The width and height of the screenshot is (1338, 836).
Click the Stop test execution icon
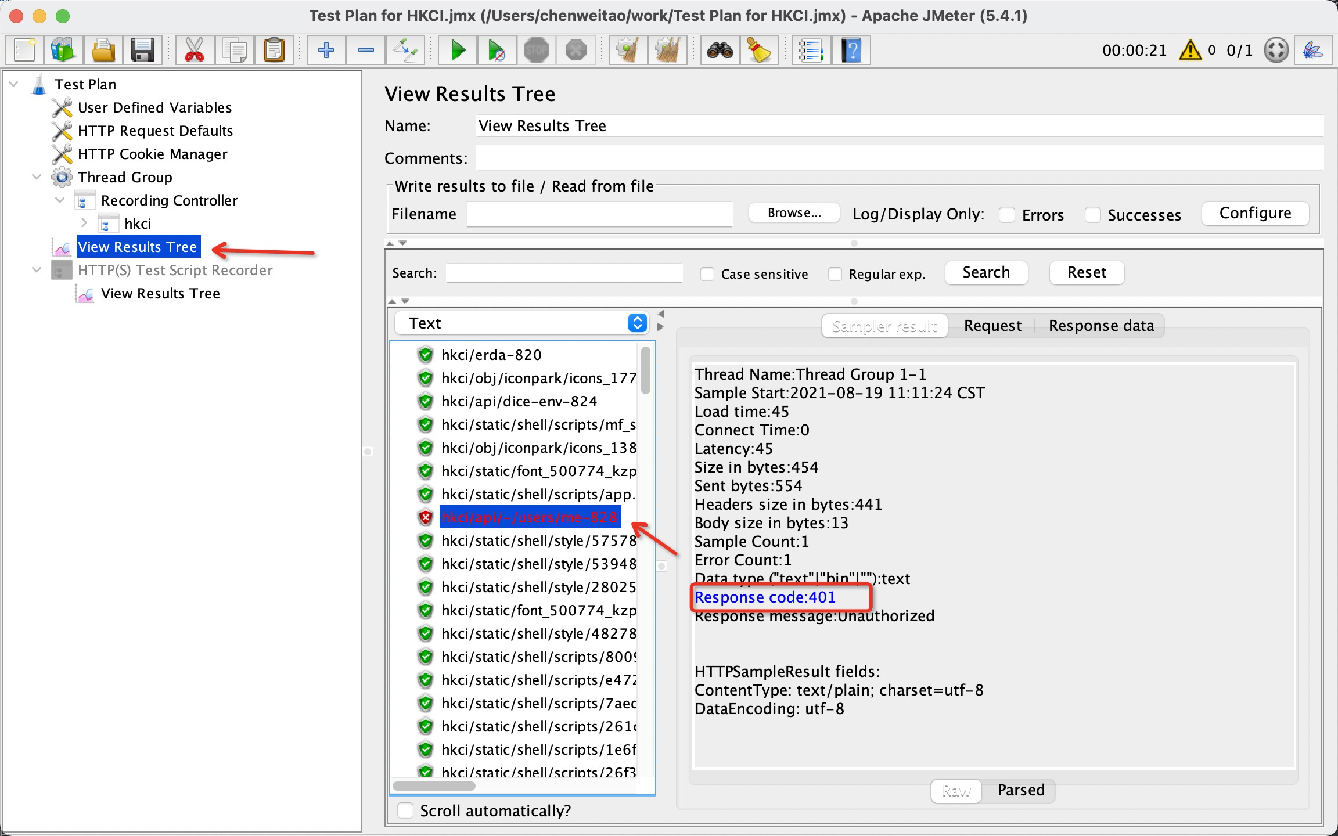(x=537, y=49)
